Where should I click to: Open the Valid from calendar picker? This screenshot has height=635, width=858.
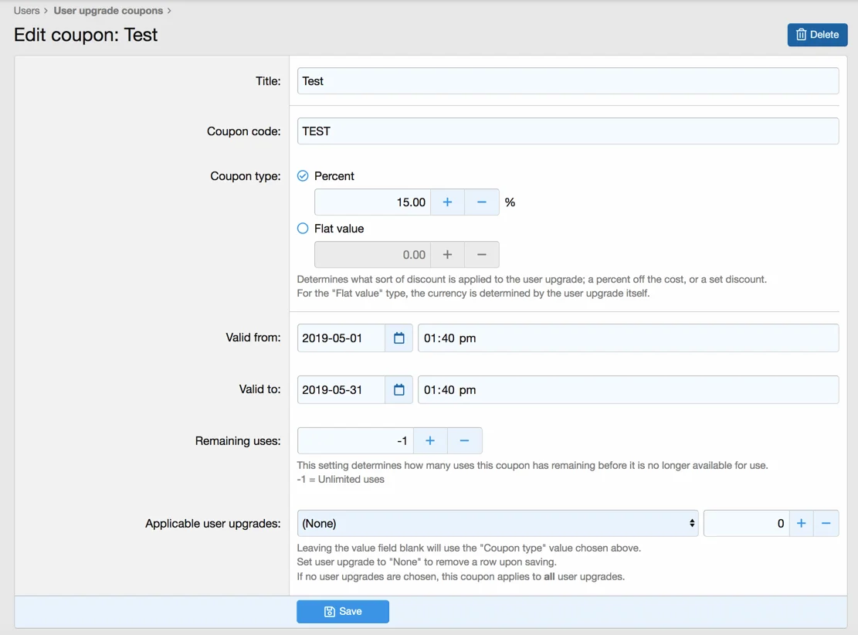click(398, 338)
